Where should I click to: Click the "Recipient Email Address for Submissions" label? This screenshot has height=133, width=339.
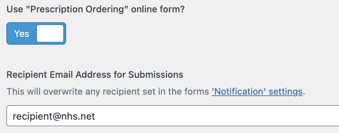(x=95, y=75)
